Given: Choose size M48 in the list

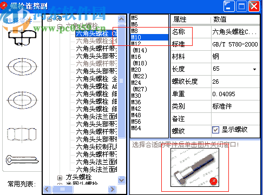Looking at the screenshot, I should point(136,115).
